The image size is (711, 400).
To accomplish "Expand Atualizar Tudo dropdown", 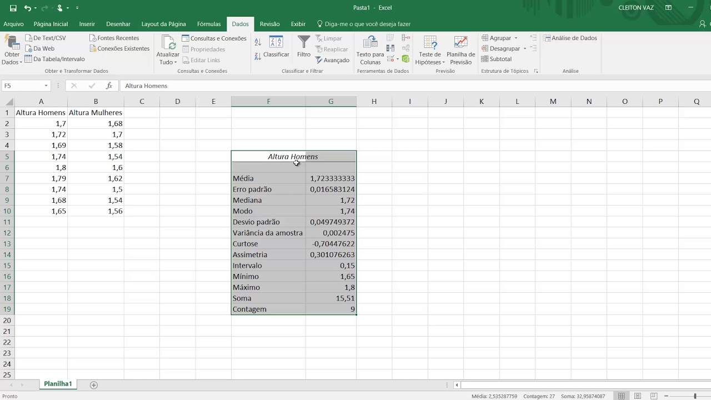I will coord(167,62).
